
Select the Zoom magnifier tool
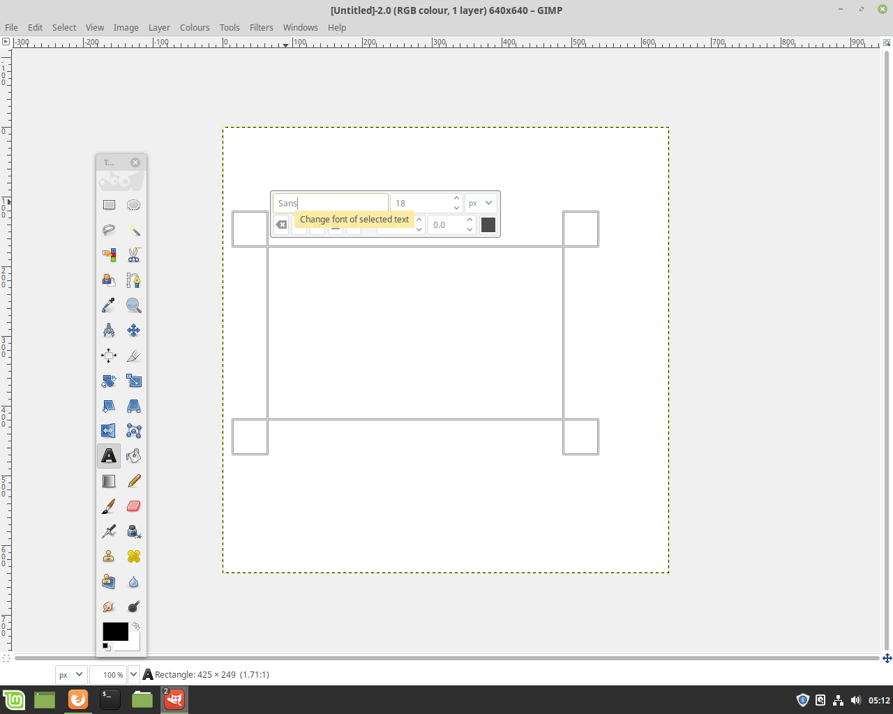[134, 305]
